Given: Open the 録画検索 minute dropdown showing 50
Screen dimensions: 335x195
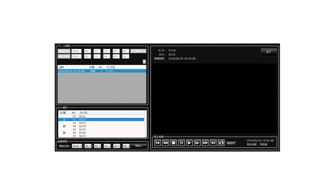Looking at the screenshot, I should pos(117,146).
